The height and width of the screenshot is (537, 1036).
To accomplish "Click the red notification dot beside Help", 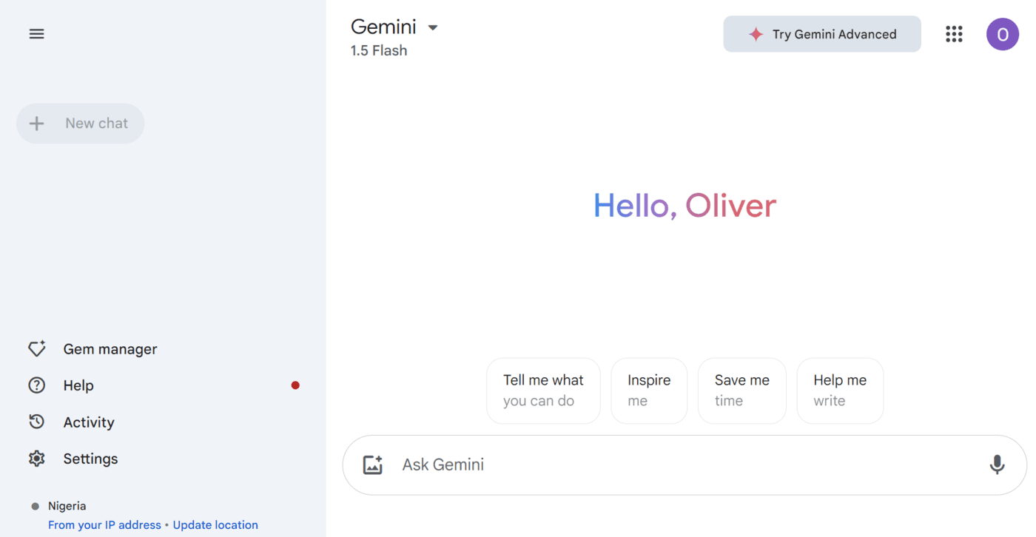I will coord(295,385).
